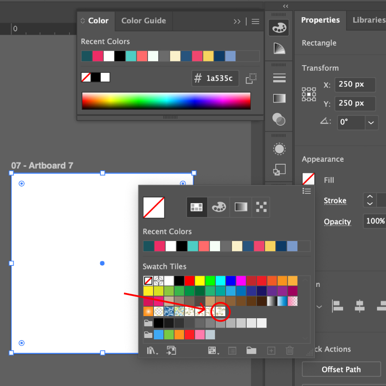Click the Fill swatch in Appearance
The width and height of the screenshot is (386, 386).
[x=308, y=179]
